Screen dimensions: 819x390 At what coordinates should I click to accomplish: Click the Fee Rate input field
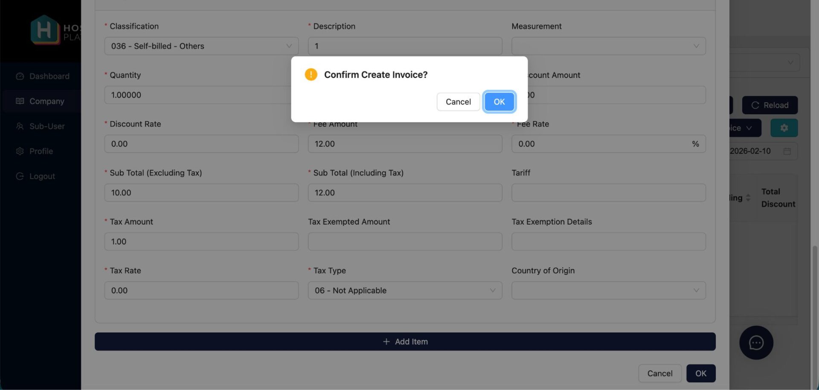point(609,144)
